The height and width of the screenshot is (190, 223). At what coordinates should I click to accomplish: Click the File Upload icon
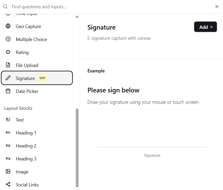click(8, 65)
